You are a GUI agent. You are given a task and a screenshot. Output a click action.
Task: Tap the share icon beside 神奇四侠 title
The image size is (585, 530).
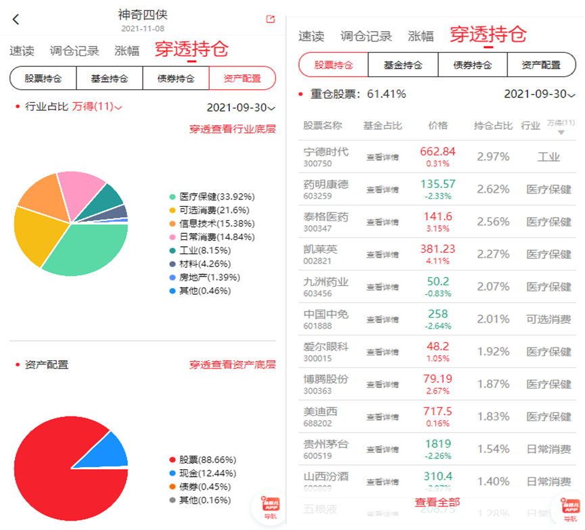[x=271, y=19]
